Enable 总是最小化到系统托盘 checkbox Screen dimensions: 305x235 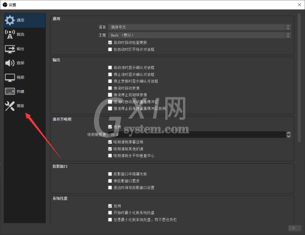(110, 220)
